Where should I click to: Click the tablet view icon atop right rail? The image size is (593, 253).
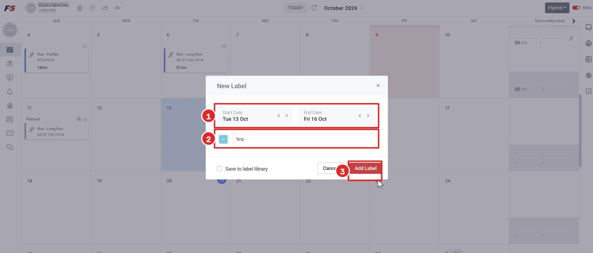pos(589,27)
